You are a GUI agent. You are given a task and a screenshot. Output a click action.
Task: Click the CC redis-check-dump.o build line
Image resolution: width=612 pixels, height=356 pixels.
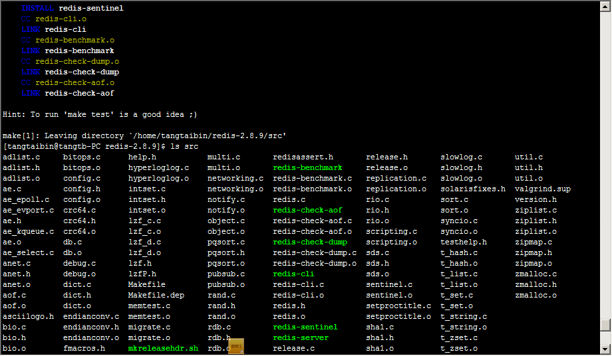tap(70, 61)
